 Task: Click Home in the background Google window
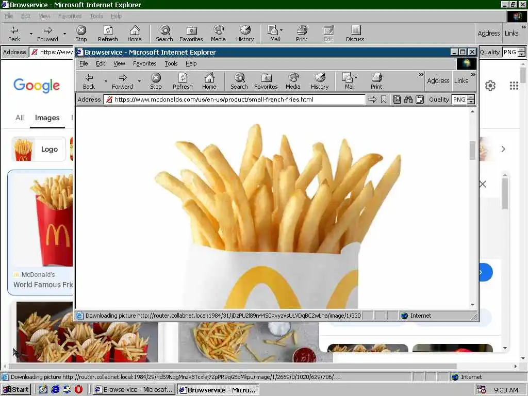pyautogui.click(x=135, y=34)
